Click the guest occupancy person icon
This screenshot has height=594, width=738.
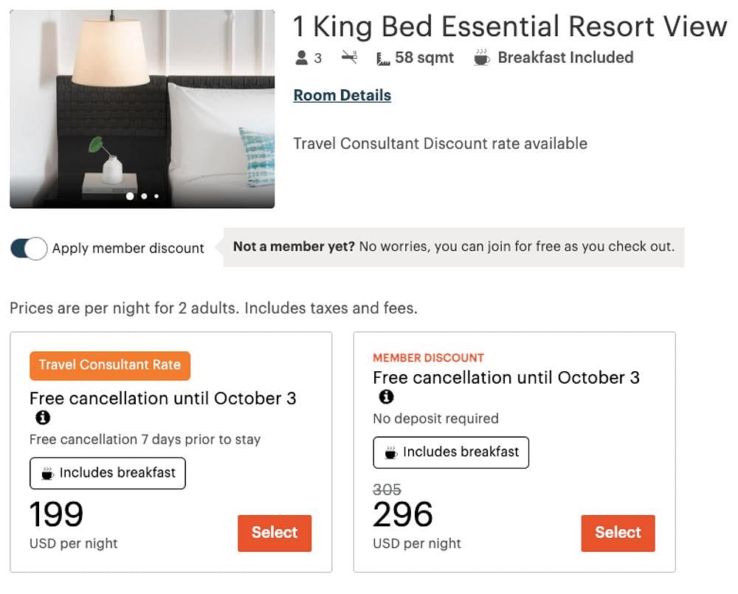tap(301, 58)
